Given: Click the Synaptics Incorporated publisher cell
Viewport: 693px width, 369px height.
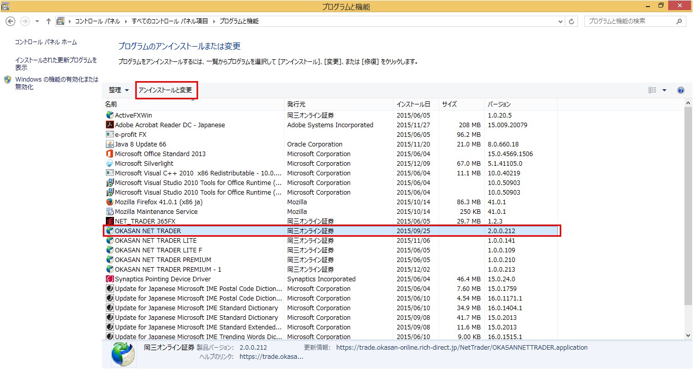Looking at the screenshot, I should [321, 279].
